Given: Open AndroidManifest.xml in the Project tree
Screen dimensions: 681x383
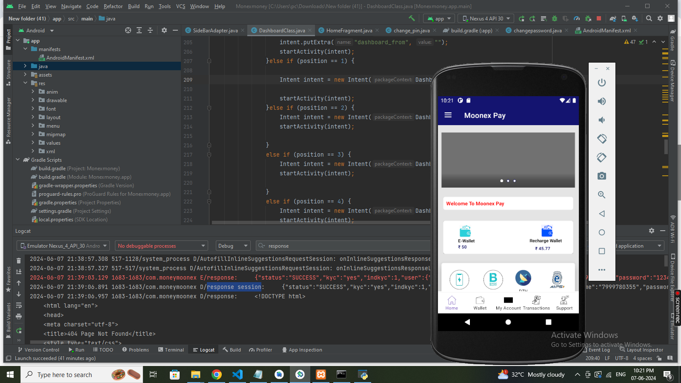Looking at the screenshot, I should tap(70, 57).
